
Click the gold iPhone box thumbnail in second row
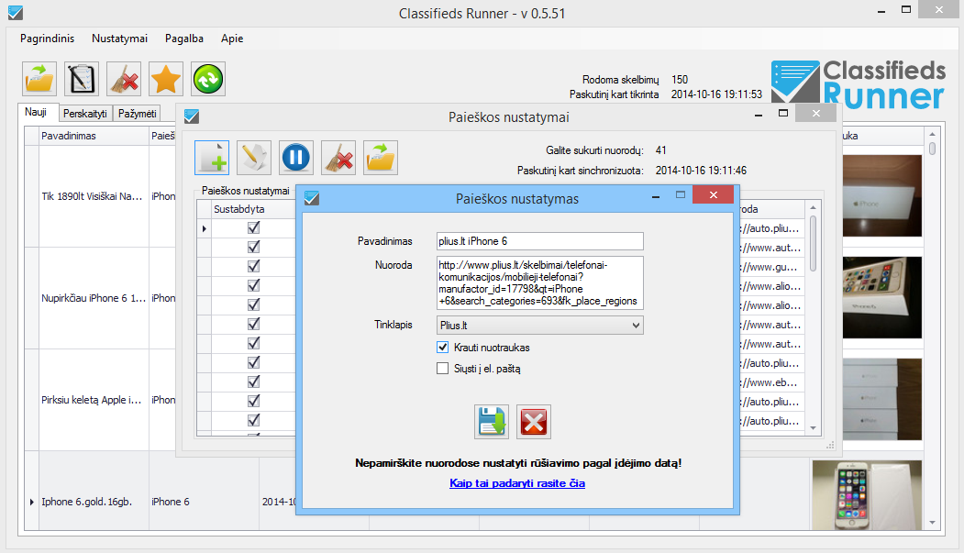click(881, 297)
